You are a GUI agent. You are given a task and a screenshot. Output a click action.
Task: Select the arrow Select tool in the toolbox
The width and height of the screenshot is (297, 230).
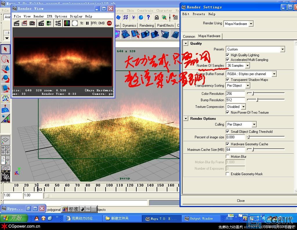tap(6, 49)
